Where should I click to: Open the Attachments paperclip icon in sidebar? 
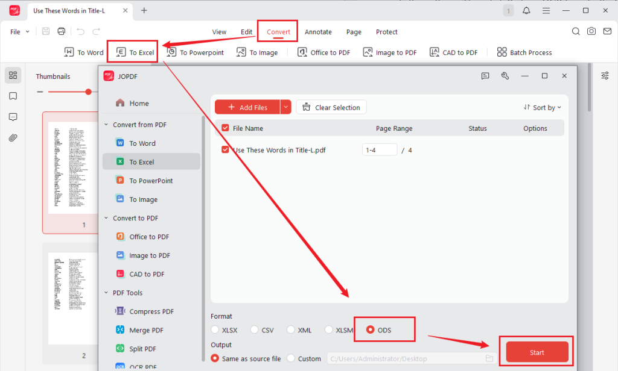click(x=13, y=138)
